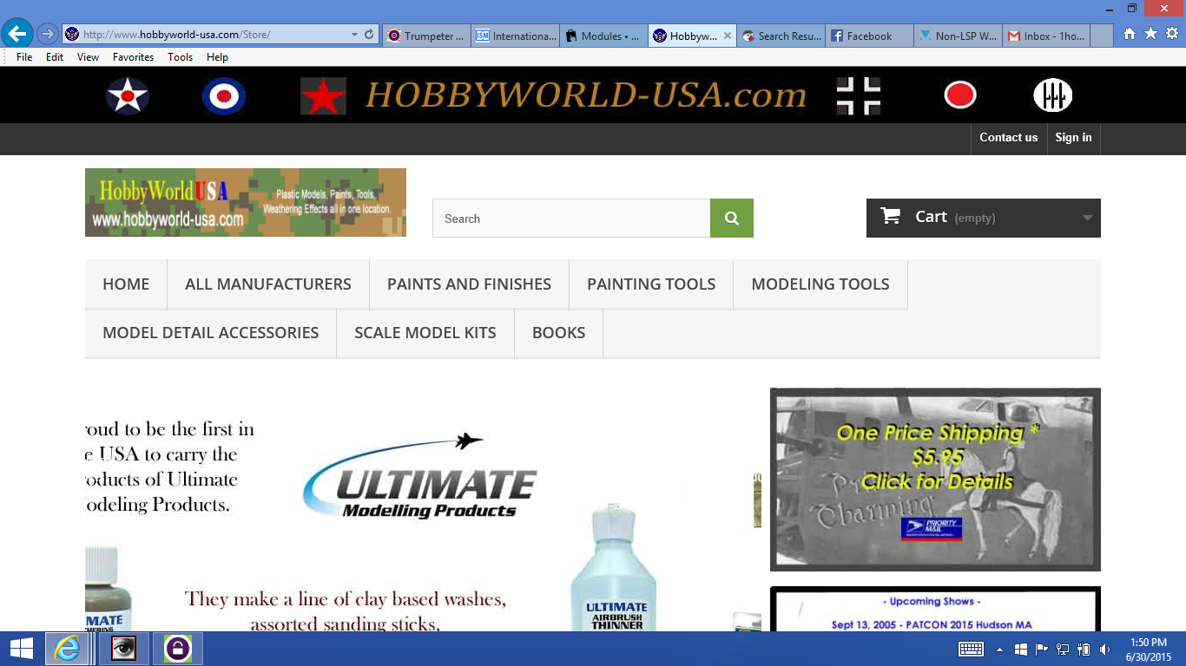Image resolution: width=1186 pixels, height=666 pixels.
Task: Refresh the page using the reload icon
Action: [x=369, y=35]
